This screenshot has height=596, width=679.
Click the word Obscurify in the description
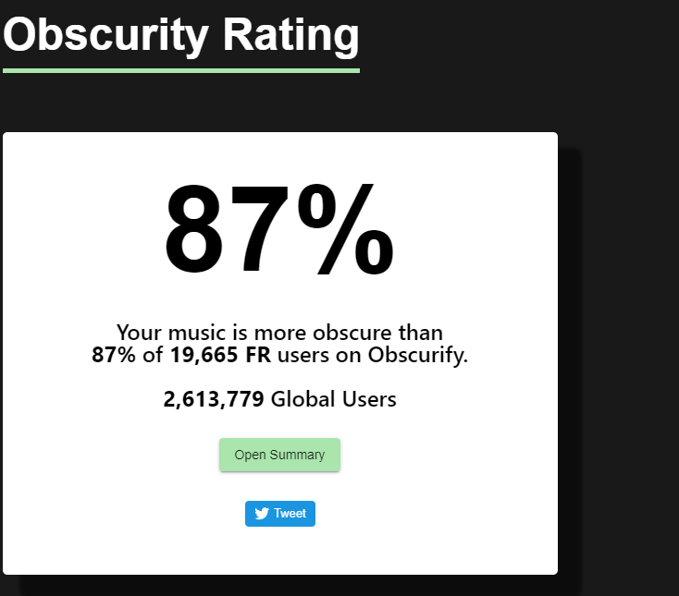coord(418,355)
